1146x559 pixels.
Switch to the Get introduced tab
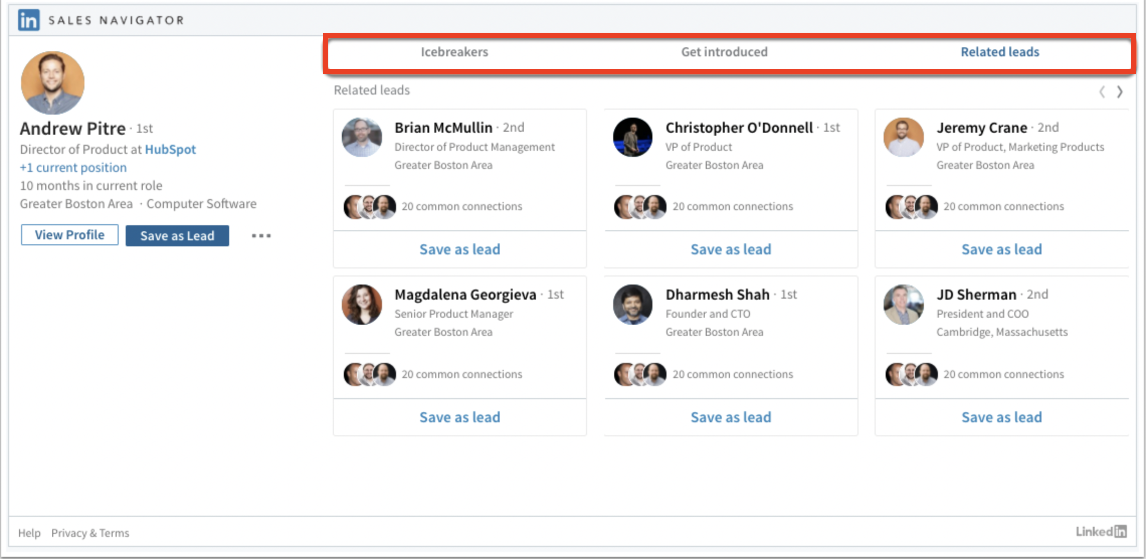(724, 52)
